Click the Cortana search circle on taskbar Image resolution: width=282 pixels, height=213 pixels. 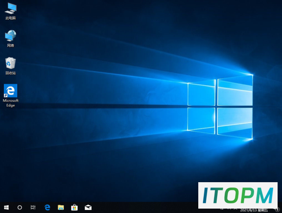point(19,207)
